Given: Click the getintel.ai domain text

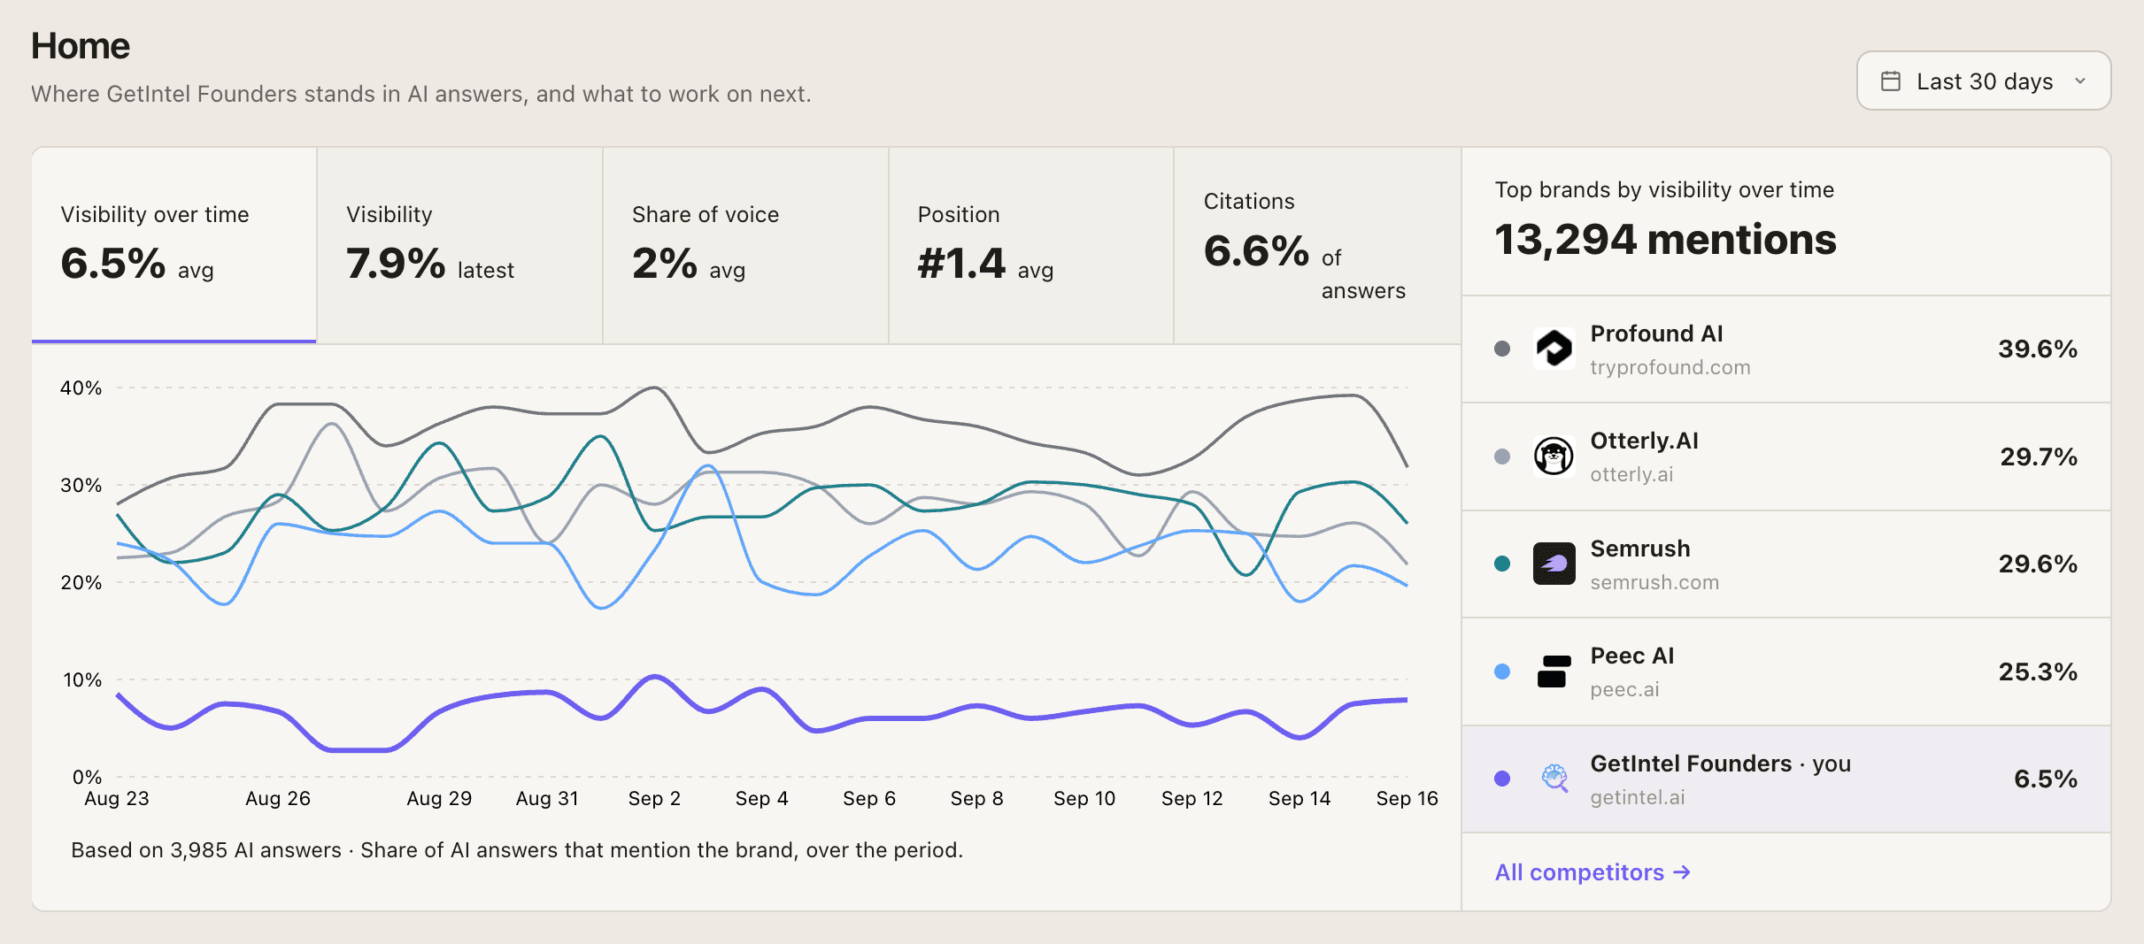Looking at the screenshot, I should pyautogui.click(x=1637, y=797).
